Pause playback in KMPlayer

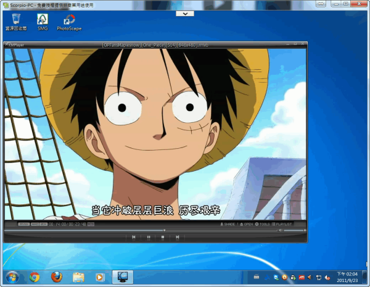coord(149,237)
